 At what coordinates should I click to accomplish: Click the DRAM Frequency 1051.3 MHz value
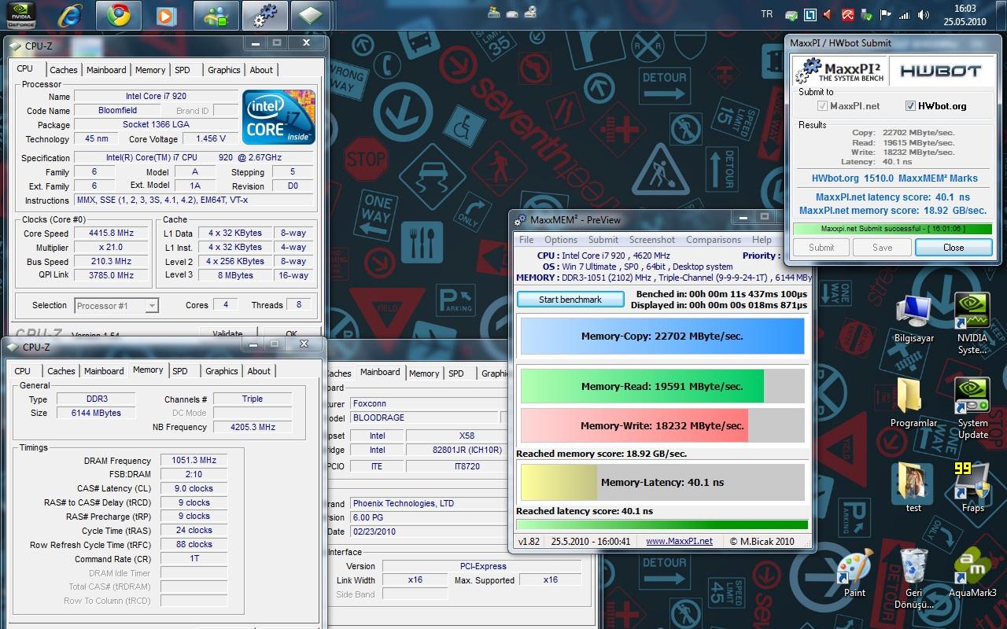pyautogui.click(x=194, y=461)
